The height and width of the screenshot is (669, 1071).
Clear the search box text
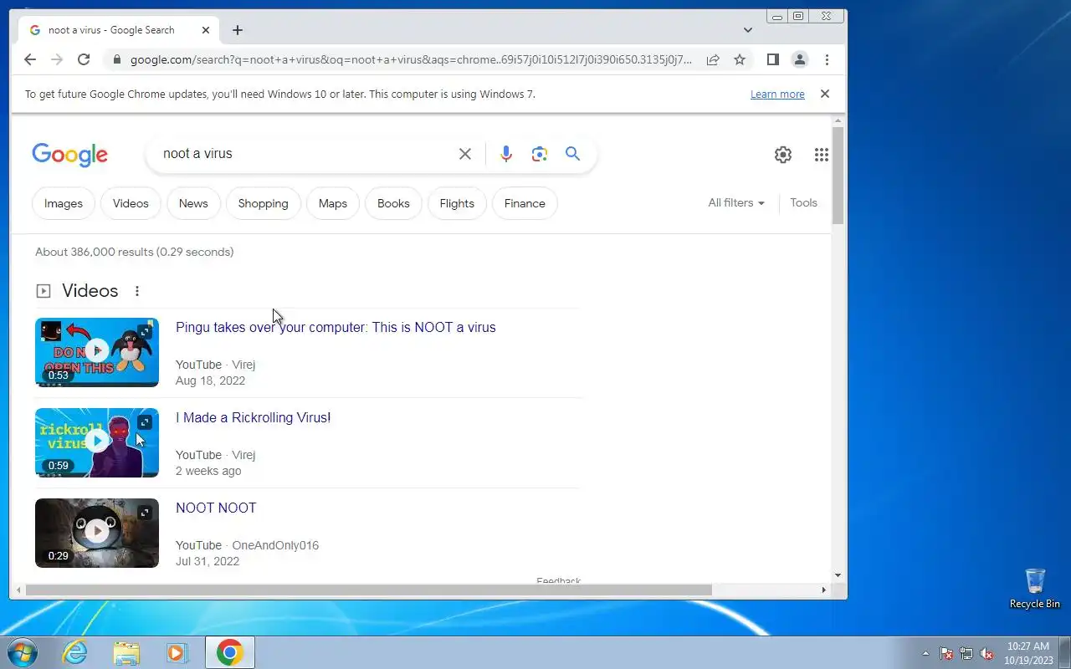[465, 154]
